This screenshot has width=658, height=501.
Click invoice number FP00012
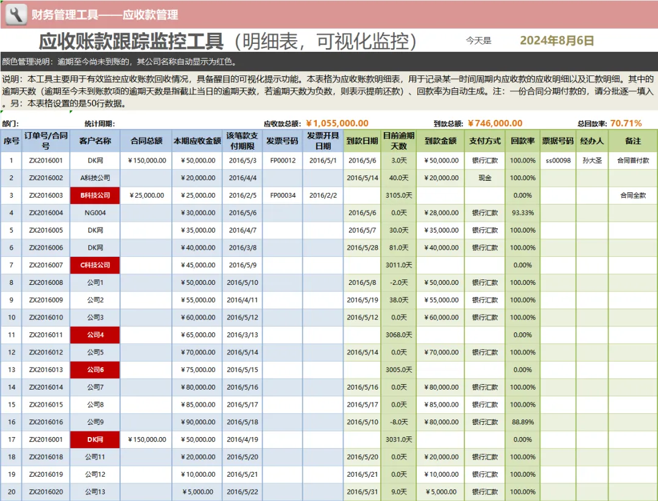coord(283,161)
